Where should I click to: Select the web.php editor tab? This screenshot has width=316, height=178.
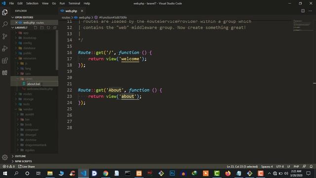coord(72,11)
